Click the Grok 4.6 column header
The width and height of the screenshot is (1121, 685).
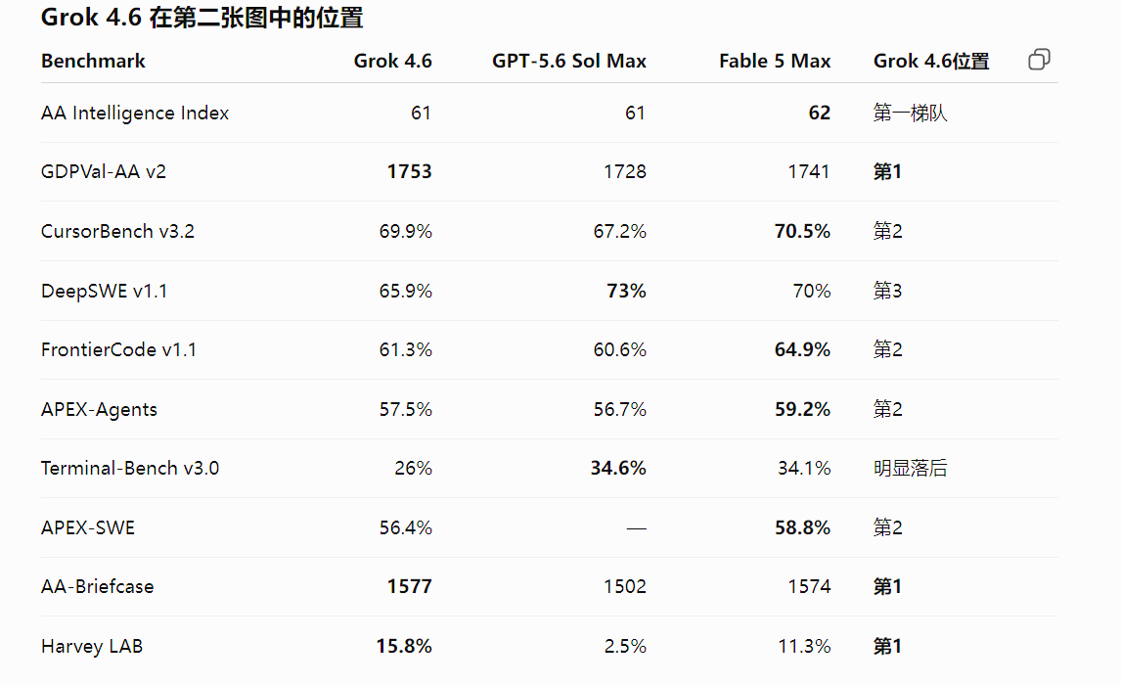pyautogui.click(x=392, y=62)
